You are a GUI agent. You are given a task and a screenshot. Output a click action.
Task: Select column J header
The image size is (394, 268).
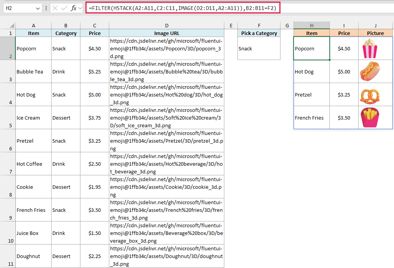point(376,25)
